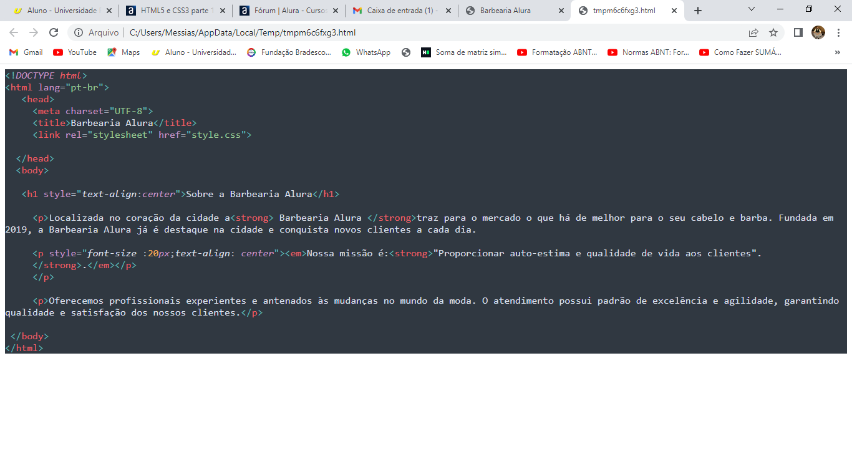Close the Fórum | Alura tab
The image size is (852, 454).
pos(336,11)
